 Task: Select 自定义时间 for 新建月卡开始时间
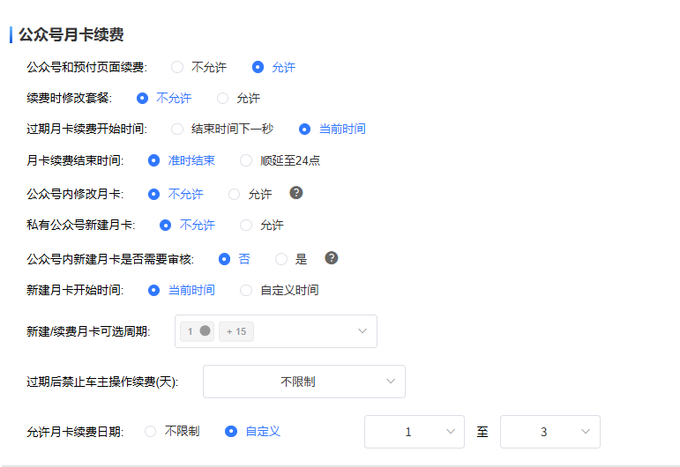(246, 290)
